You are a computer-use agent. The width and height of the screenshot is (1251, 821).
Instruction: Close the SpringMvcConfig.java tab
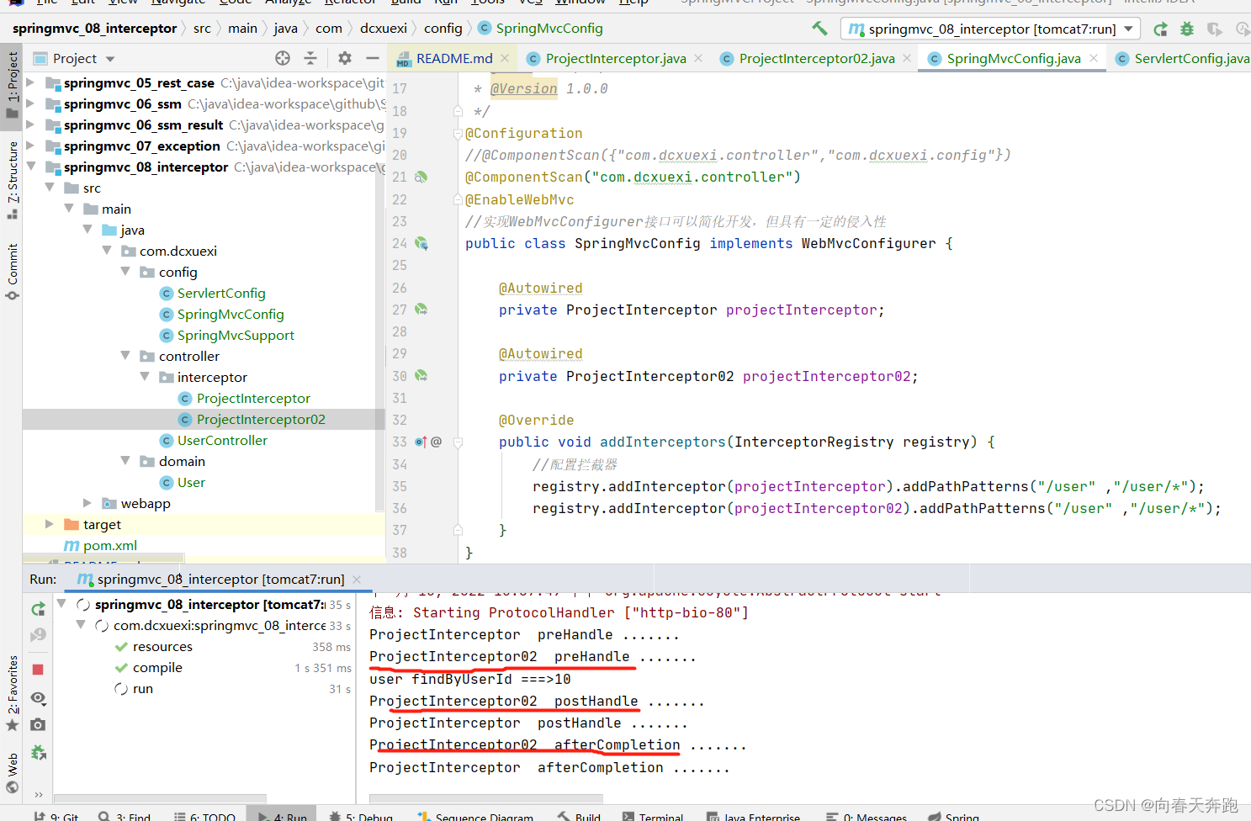coord(1094,58)
